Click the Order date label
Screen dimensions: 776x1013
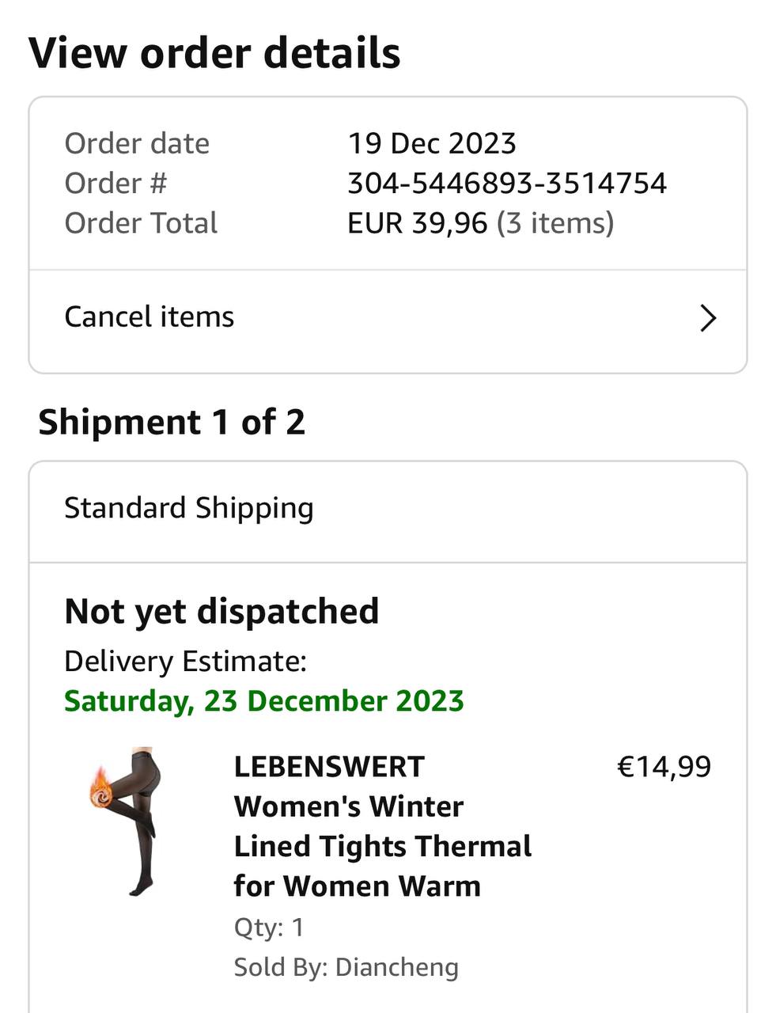(x=137, y=144)
